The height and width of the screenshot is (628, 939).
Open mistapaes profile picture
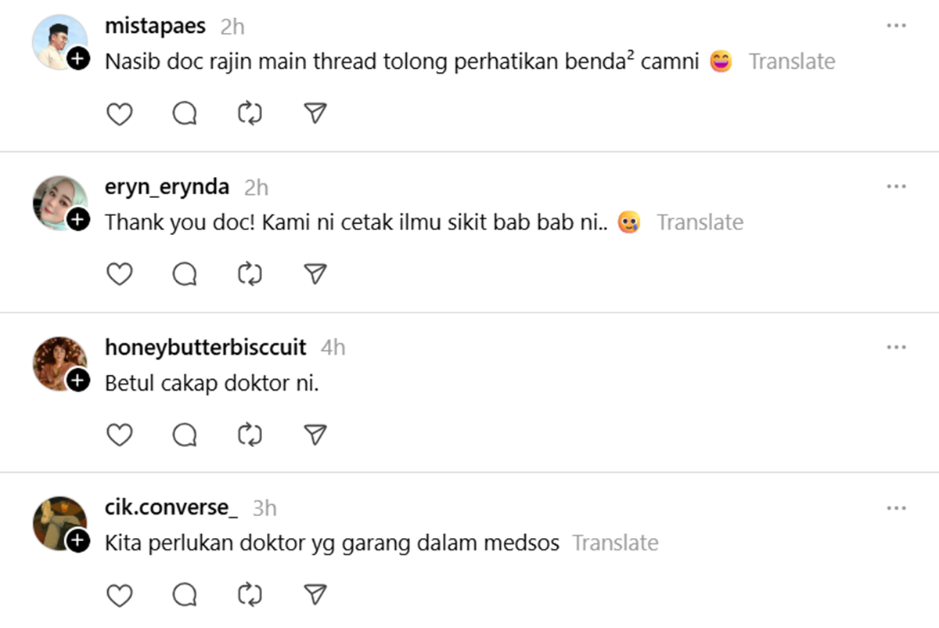[58, 41]
